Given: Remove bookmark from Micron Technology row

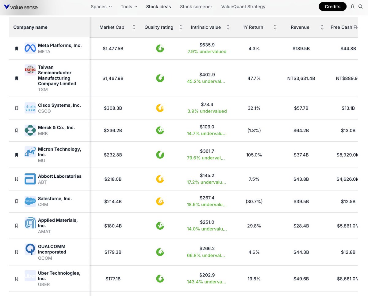Looking at the screenshot, I should click(x=17, y=155).
